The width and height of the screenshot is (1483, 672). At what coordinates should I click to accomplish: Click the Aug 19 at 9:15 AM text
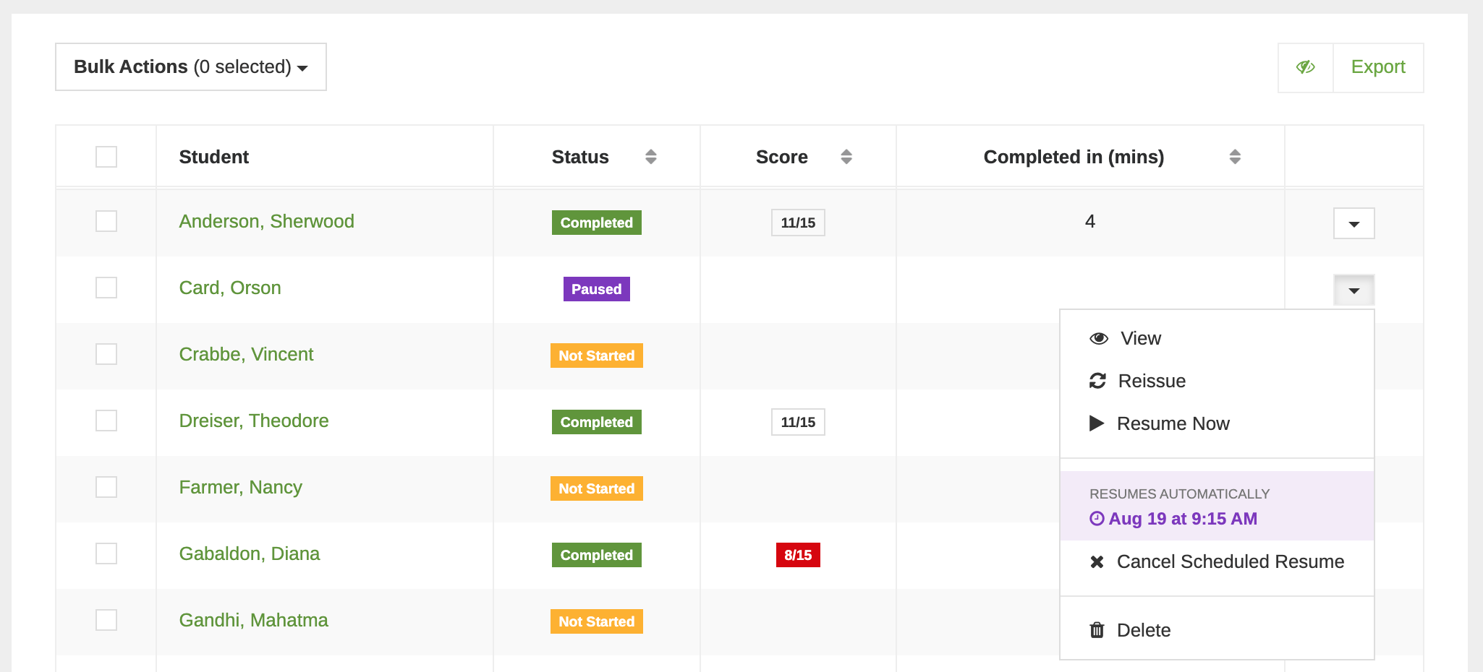point(1183,519)
